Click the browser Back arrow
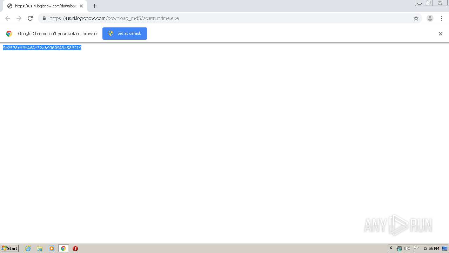Screen dimensions: 449x253 pos(8,18)
